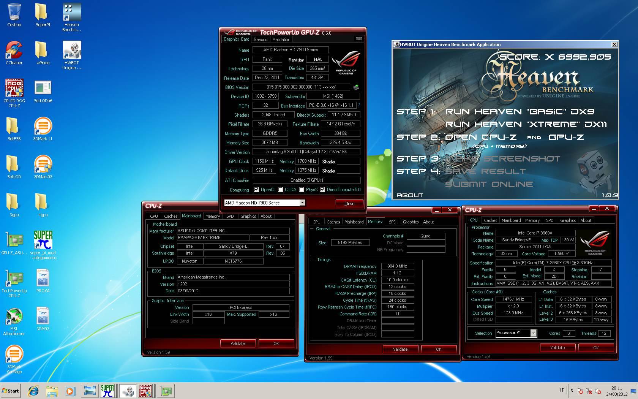Launch CCleaner from the desktop
638x399 pixels.
(x=14, y=53)
